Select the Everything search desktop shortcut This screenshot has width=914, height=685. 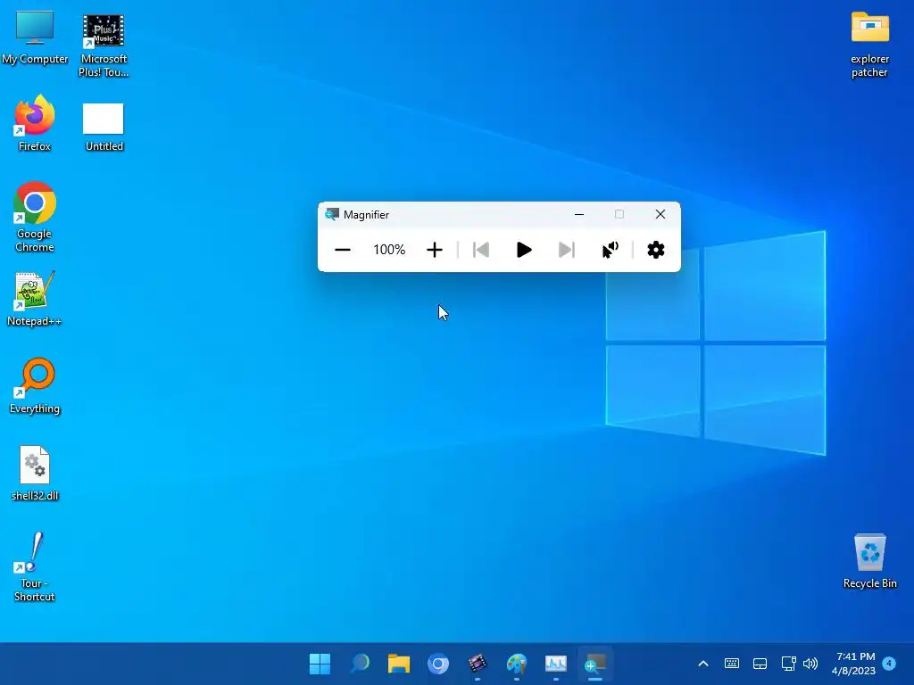tap(35, 385)
